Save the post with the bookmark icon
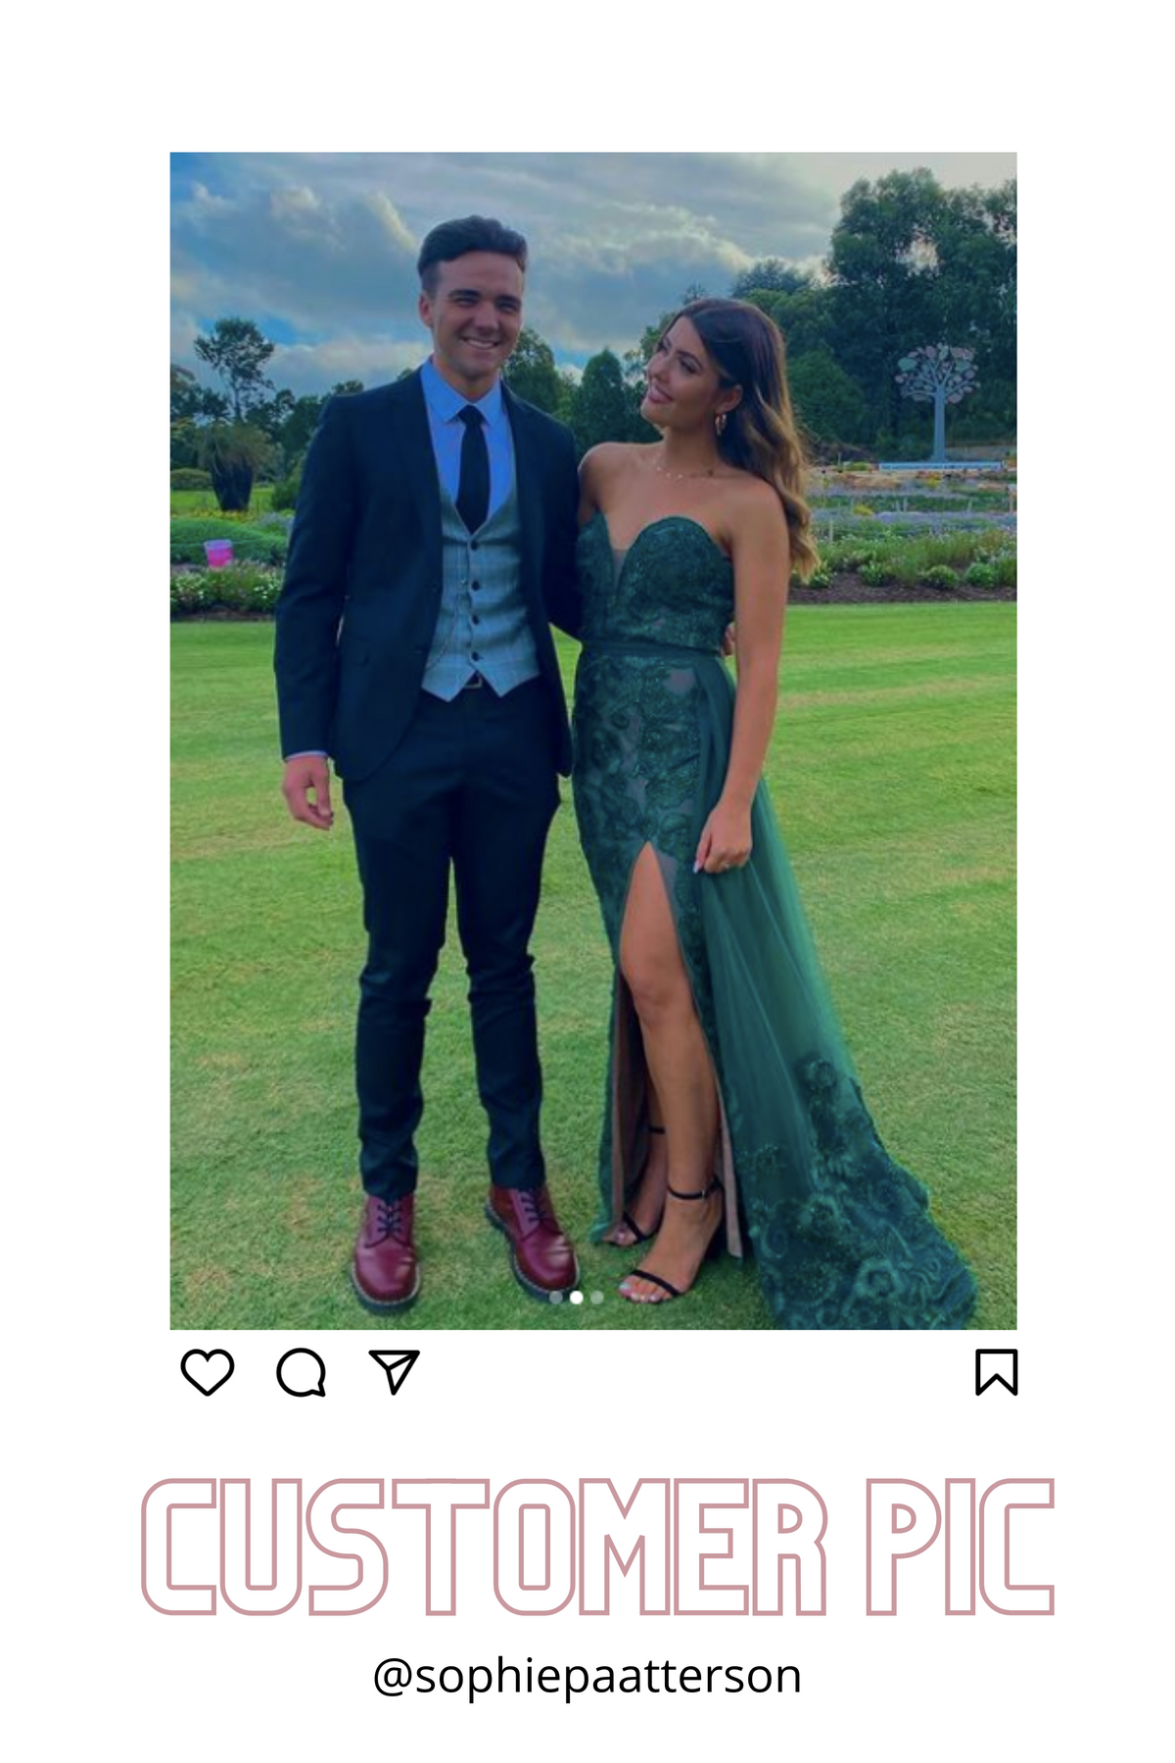 (x=996, y=1371)
